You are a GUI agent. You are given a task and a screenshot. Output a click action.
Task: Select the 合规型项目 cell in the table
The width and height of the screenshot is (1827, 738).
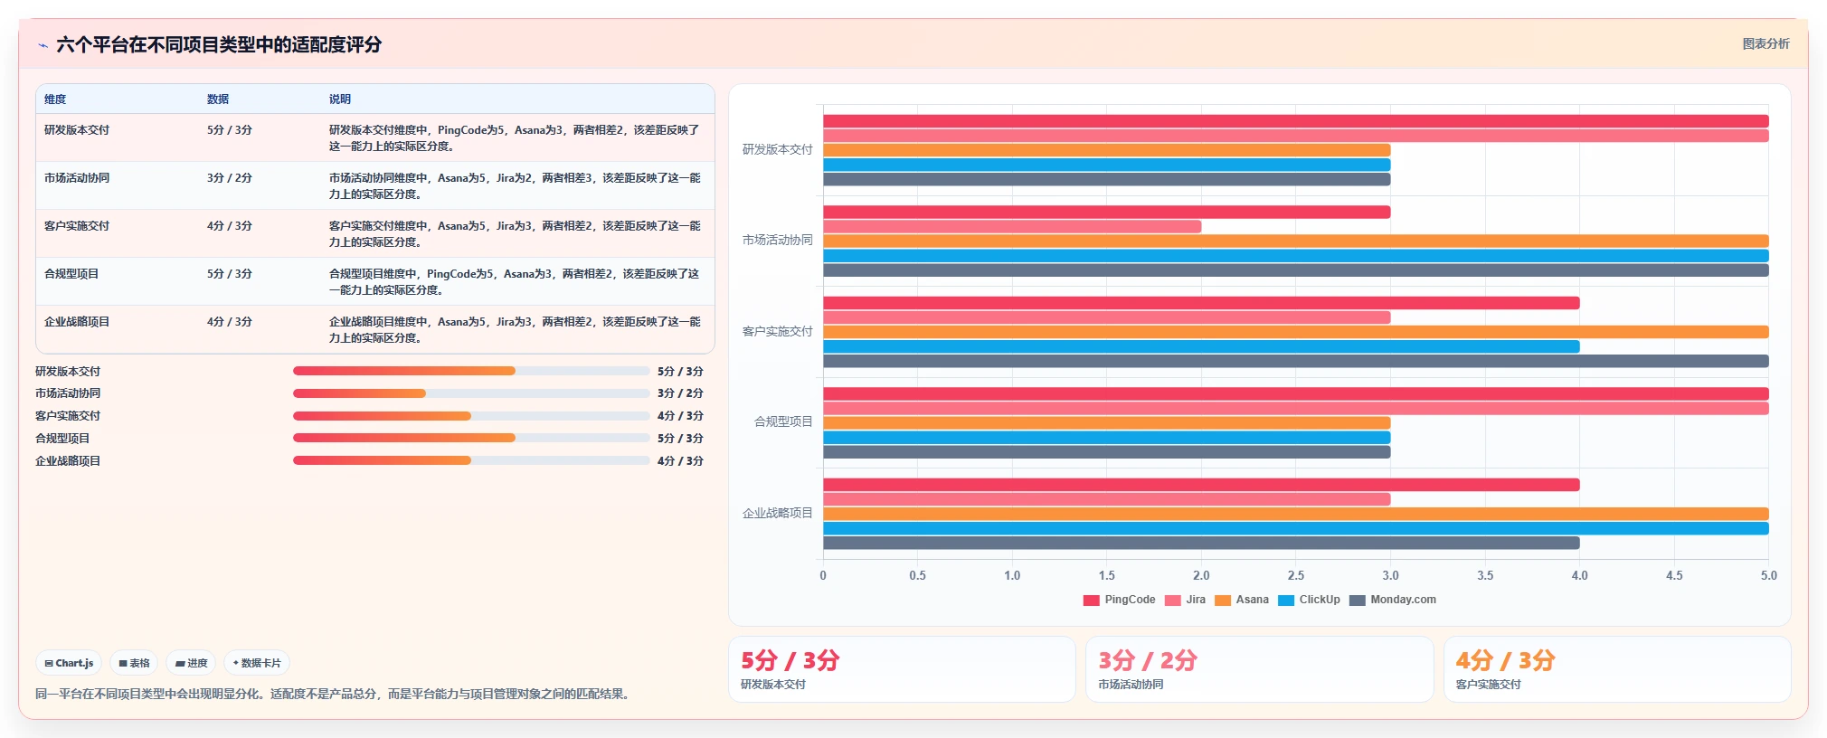pyautogui.click(x=71, y=274)
